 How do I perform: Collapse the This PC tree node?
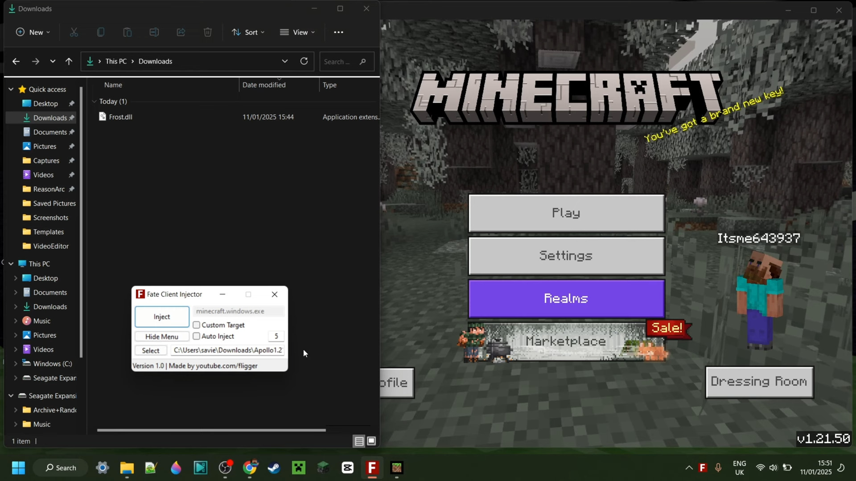pyautogui.click(x=11, y=264)
